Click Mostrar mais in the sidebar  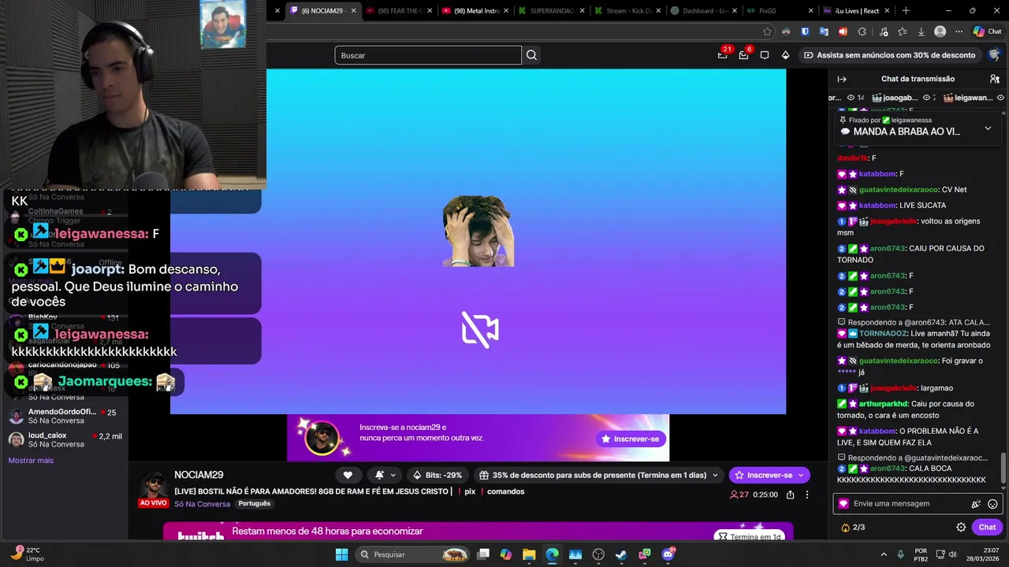[31, 461]
